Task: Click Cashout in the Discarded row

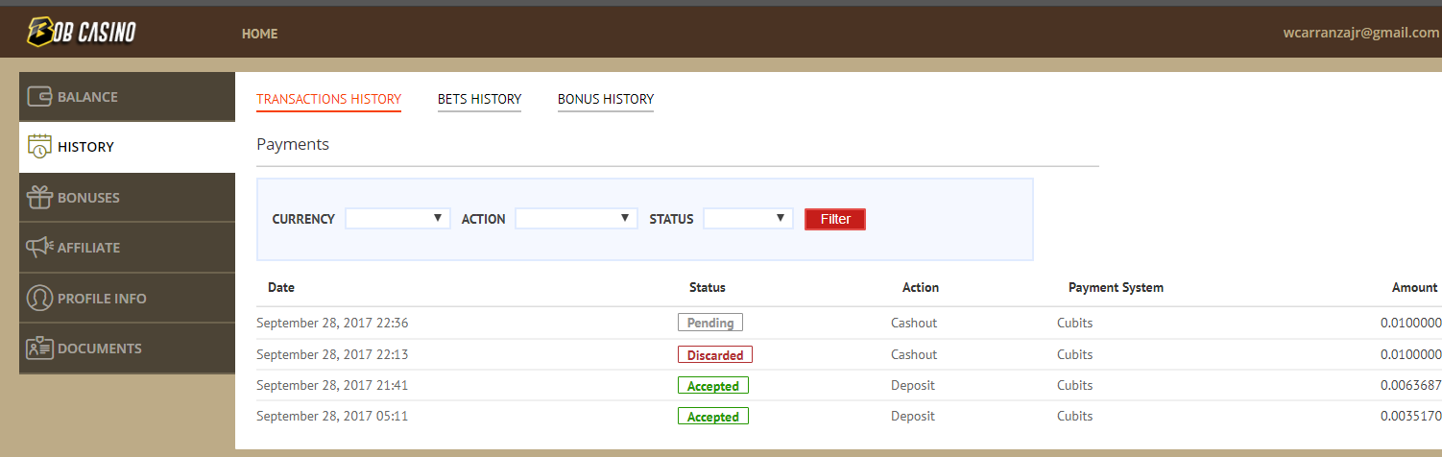Action: 914,354
